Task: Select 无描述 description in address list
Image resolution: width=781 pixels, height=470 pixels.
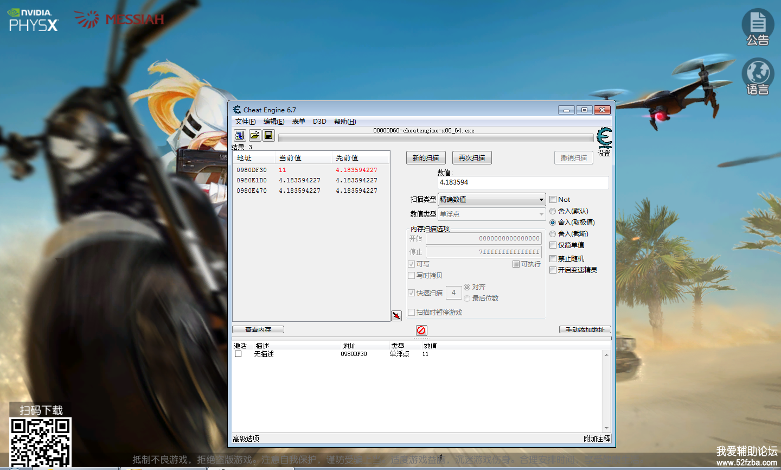Action: coord(264,354)
